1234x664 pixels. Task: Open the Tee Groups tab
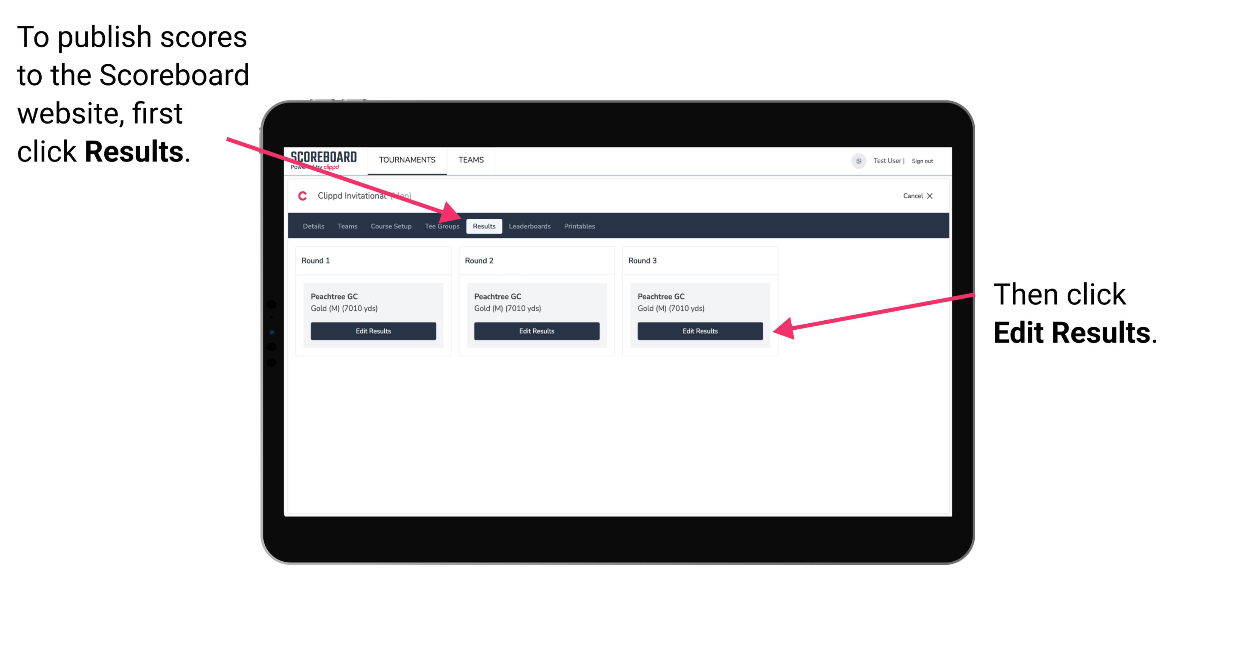tap(441, 227)
